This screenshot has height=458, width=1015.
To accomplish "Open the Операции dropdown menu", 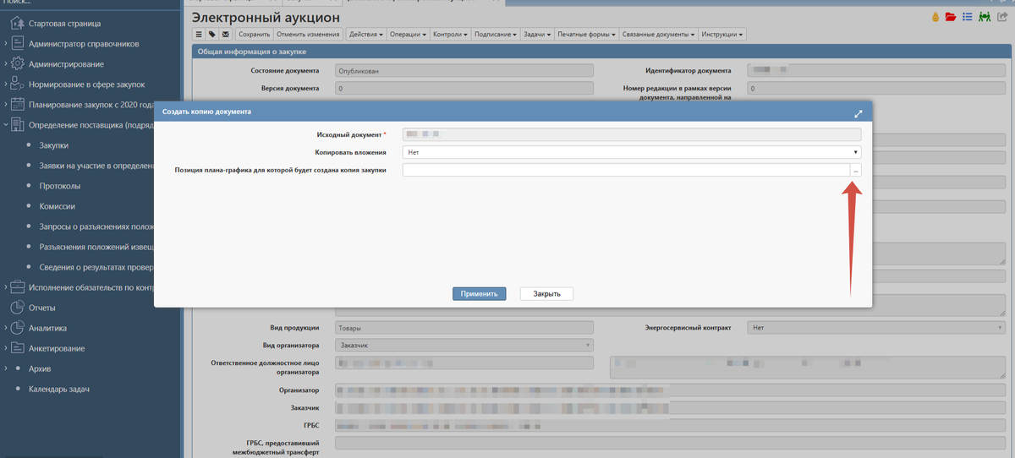I will [408, 35].
